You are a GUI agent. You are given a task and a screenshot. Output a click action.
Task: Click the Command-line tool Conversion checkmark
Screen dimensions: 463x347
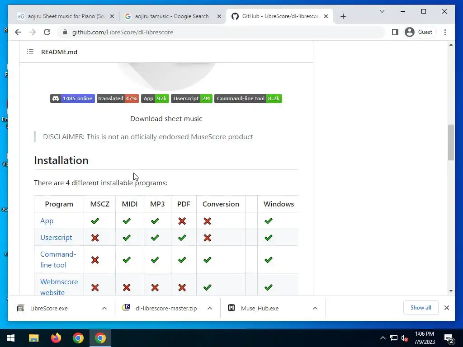click(207, 260)
